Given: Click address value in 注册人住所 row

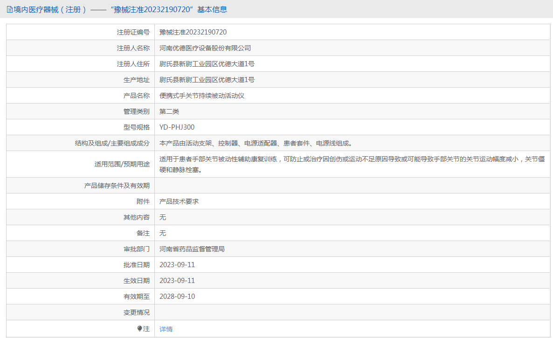Looking at the screenshot, I should tap(207, 64).
